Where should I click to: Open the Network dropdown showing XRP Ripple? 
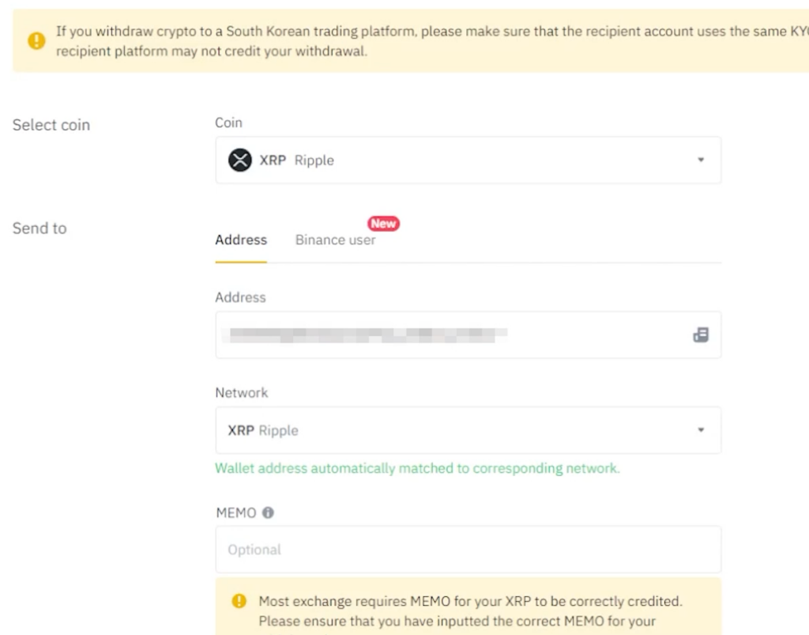pos(468,430)
